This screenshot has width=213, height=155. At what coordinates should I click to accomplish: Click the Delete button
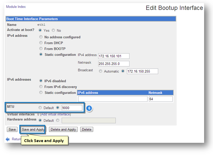(87, 129)
